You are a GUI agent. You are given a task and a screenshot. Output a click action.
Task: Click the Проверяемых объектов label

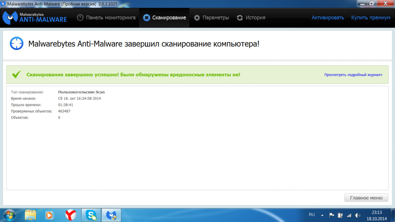point(32,111)
